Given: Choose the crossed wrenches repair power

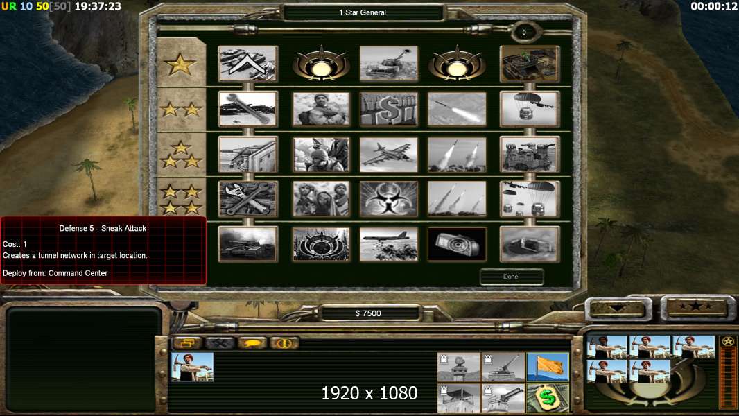Looking at the screenshot, I should pyautogui.click(x=248, y=199).
